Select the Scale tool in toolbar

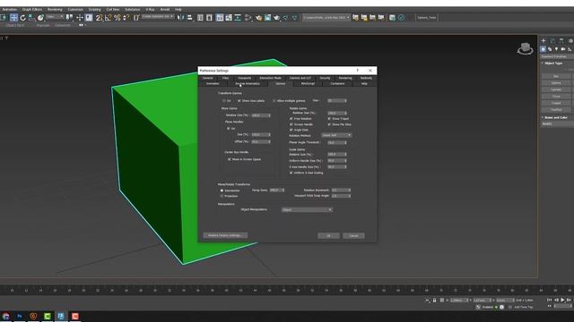[x=31, y=18]
